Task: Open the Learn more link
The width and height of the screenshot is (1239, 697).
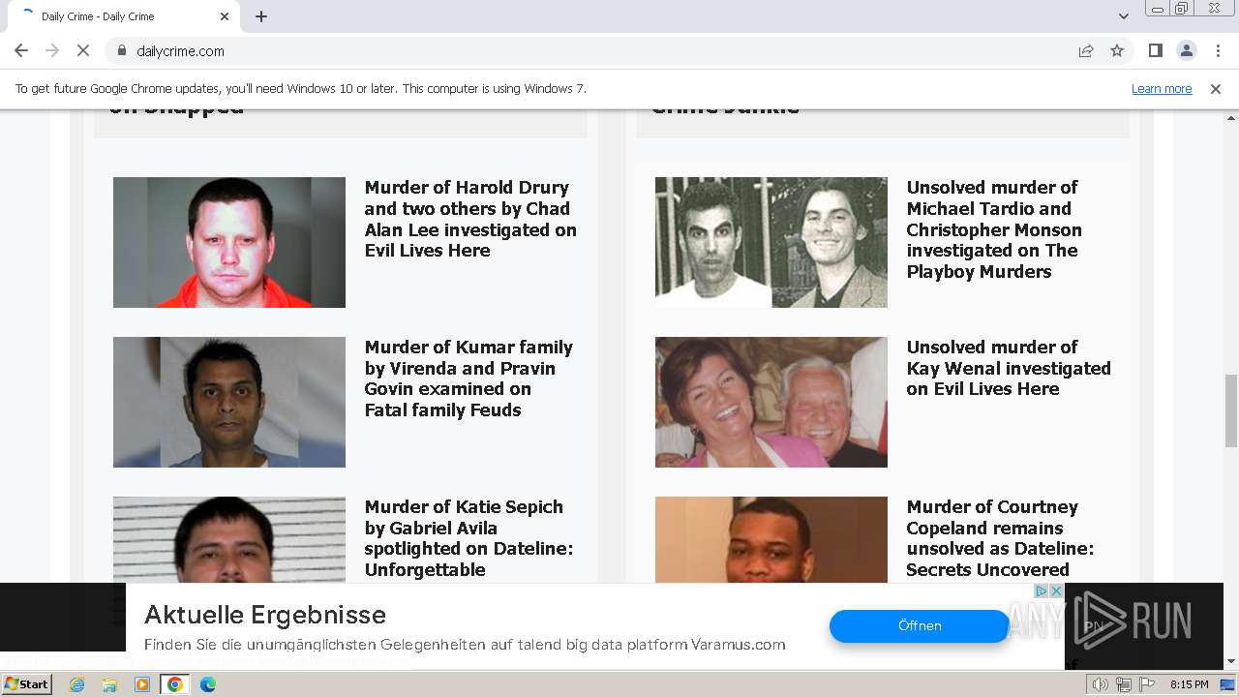Action: pyautogui.click(x=1162, y=88)
